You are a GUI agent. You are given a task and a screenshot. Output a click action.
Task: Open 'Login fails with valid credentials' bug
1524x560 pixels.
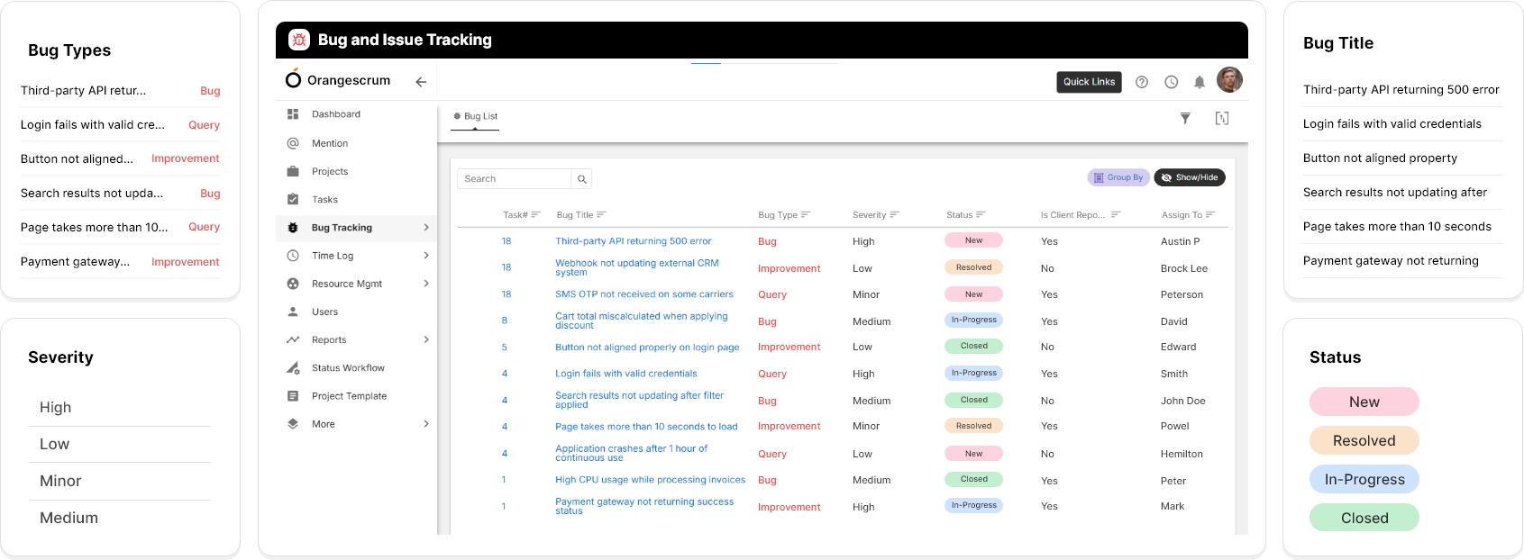pos(625,374)
